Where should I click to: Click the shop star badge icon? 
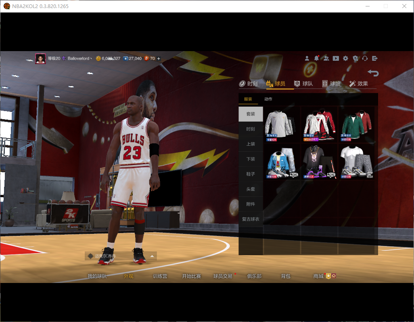tap(328, 276)
